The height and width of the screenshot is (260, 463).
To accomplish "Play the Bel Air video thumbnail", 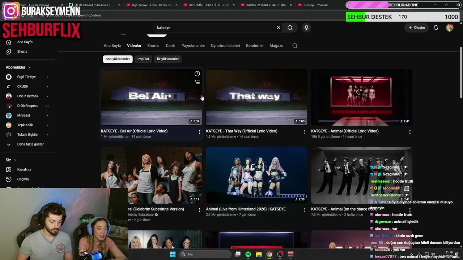I will [152, 97].
